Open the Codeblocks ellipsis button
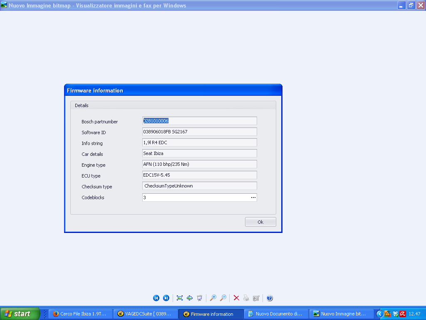Viewport: 426px width, 320px height. [253, 197]
